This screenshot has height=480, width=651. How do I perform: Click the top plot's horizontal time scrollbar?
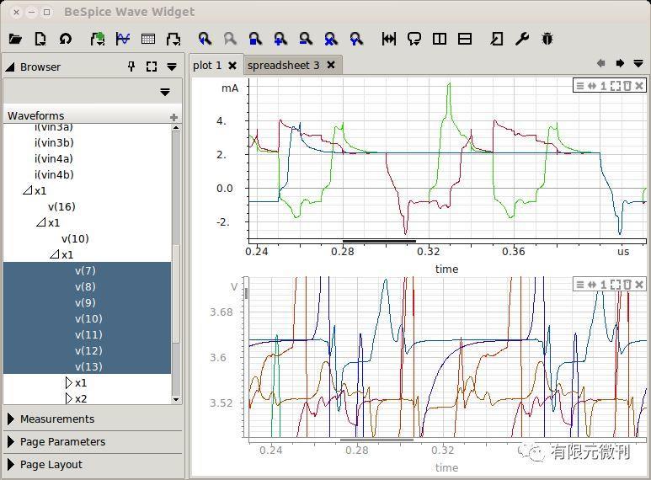(x=379, y=242)
